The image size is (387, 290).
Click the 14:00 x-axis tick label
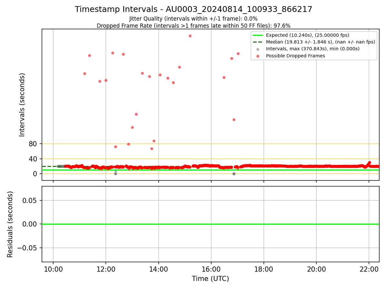coord(158,269)
